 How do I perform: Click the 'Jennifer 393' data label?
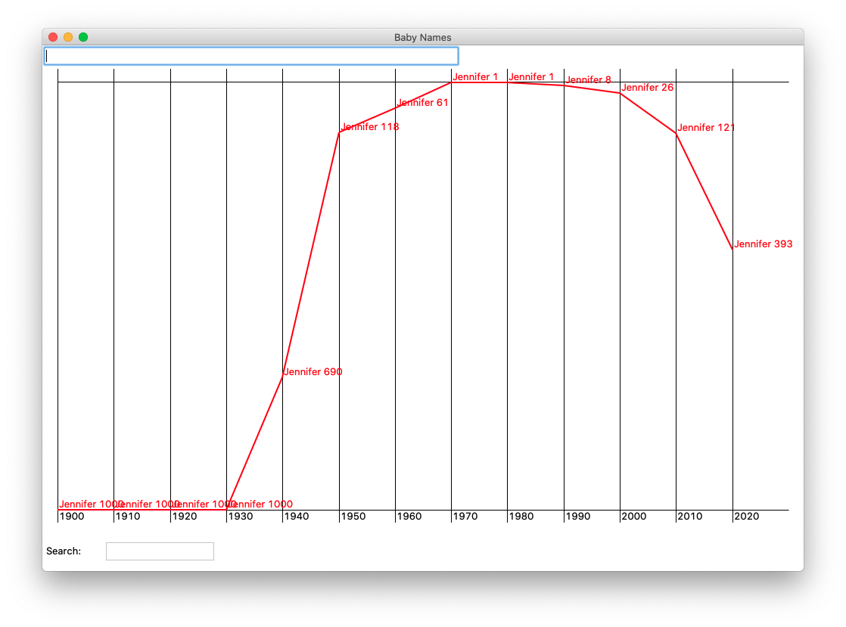pyautogui.click(x=763, y=244)
